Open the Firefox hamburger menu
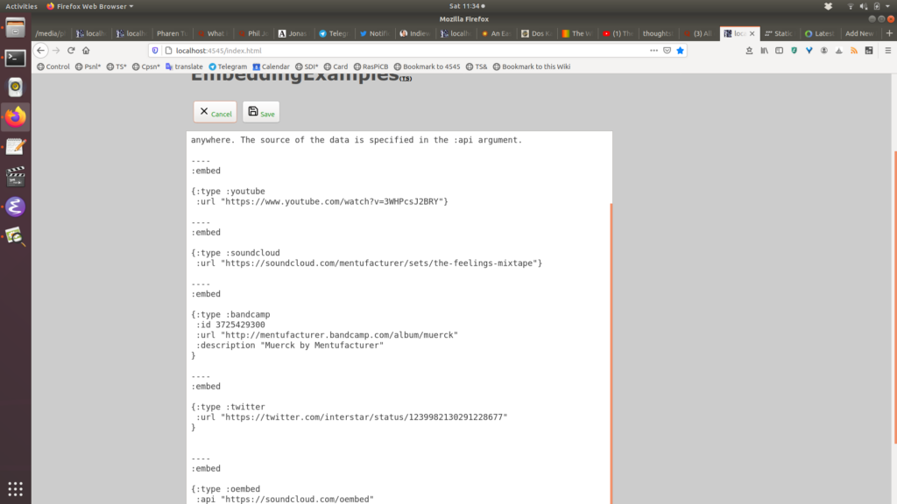This screenshot has height=504, width=897. click(888, 50)
